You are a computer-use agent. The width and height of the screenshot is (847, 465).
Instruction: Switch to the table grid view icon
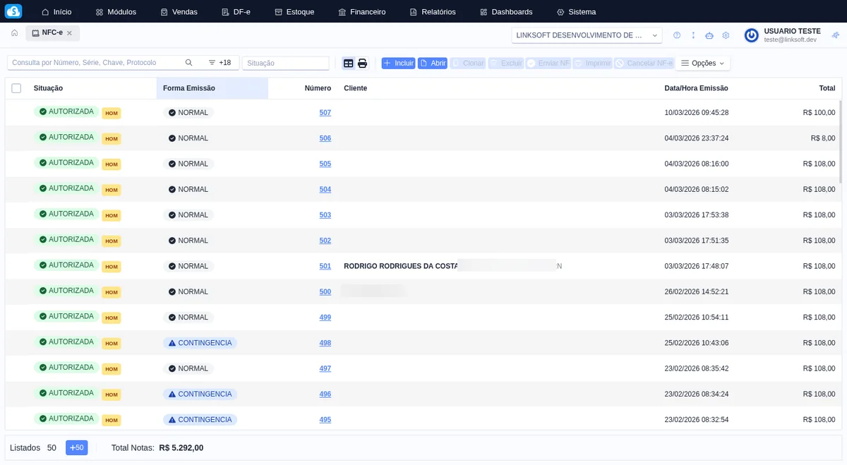(x=349, y=64)
